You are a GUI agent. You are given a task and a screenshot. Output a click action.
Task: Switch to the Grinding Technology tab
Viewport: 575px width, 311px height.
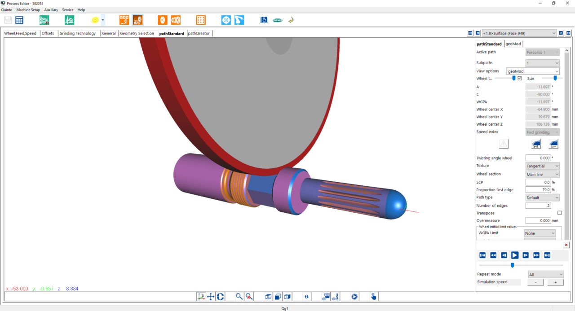[78, 33]
